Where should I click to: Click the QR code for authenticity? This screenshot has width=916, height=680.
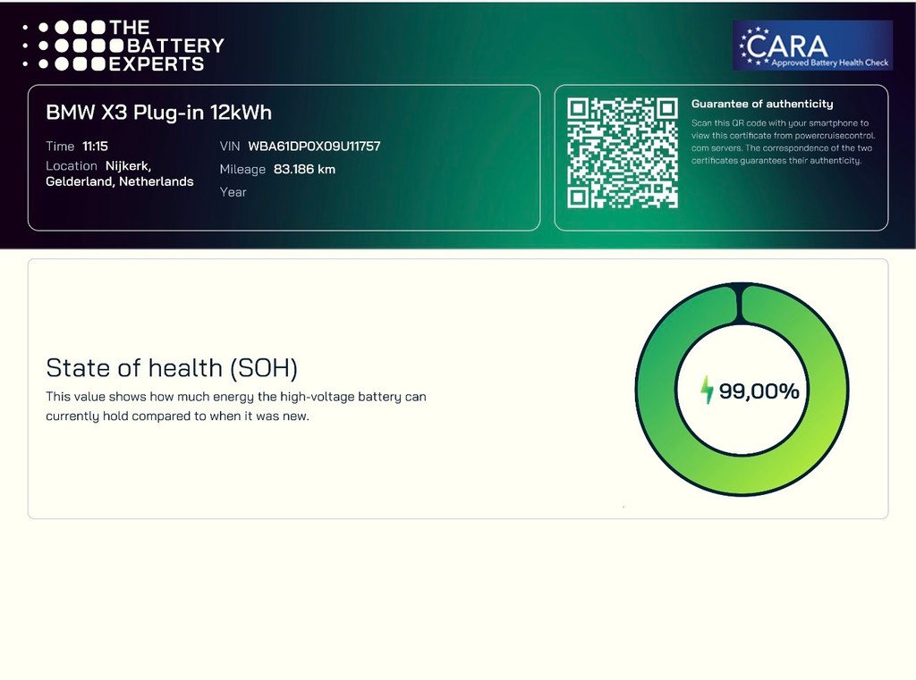pyautogui.click(x=623, y=153)
